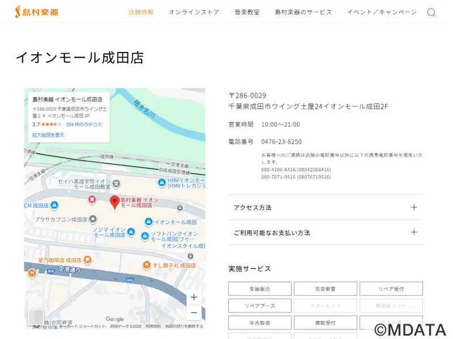Click 地図の誤りを報告する link
Screen dimensions: 453x339
tap(184, 326)
